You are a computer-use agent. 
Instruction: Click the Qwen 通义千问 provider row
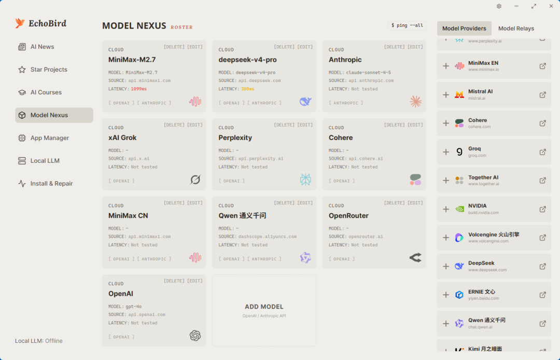494,324
